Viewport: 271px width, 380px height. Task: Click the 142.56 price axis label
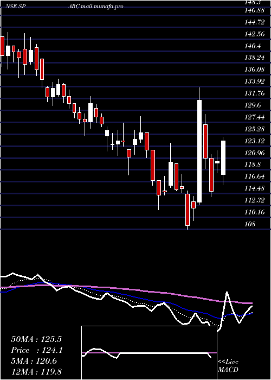(x=255, y=34)
